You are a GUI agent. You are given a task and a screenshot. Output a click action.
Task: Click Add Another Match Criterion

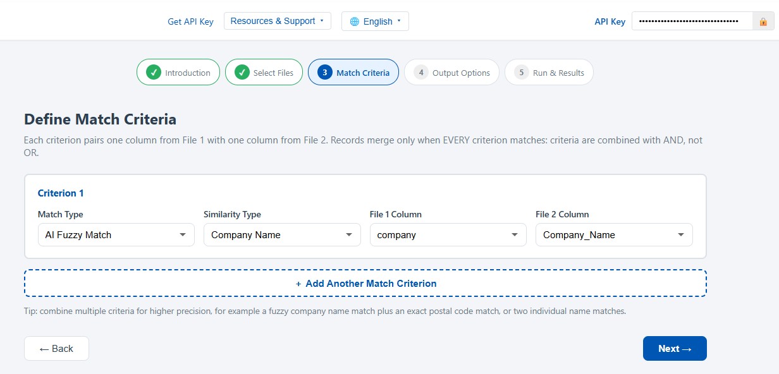coord(365,284)
